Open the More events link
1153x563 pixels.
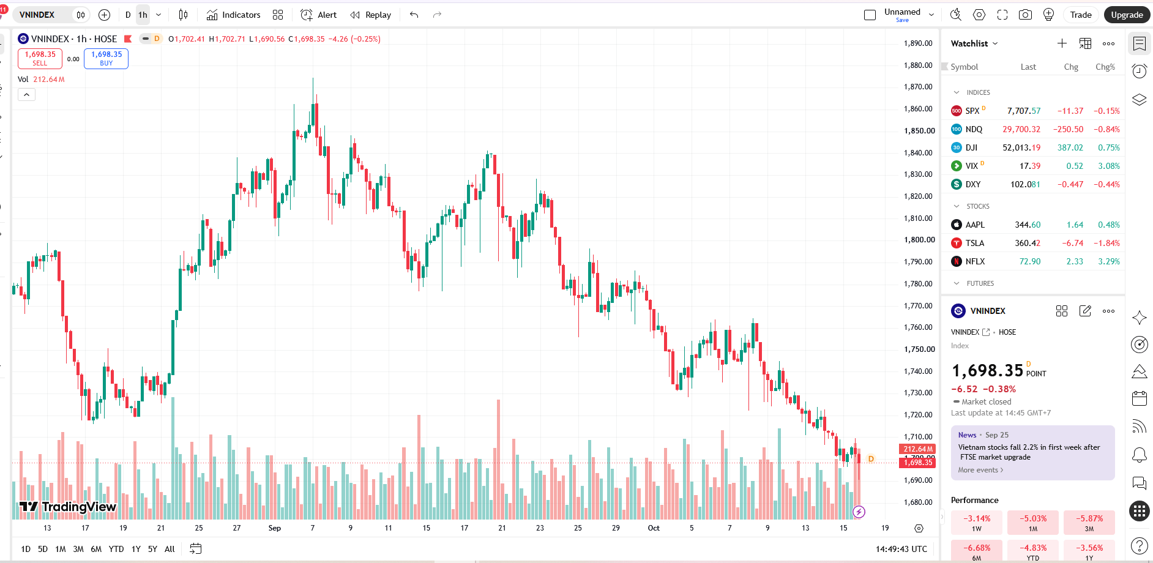980,470
